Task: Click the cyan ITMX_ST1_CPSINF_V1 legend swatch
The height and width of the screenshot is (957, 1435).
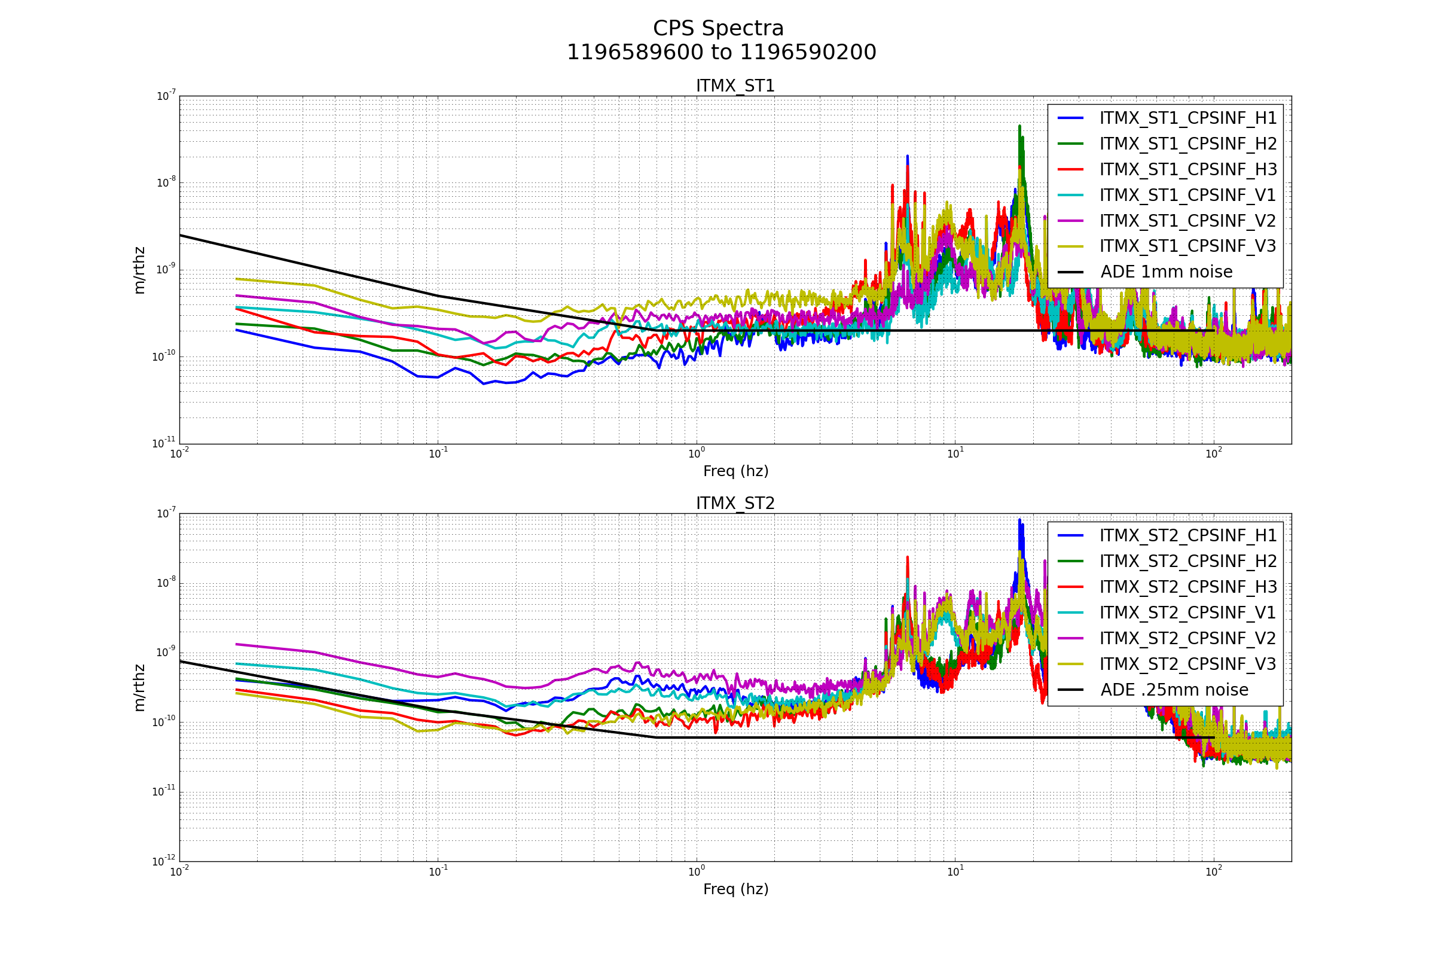Action: tap(1070, 195)
